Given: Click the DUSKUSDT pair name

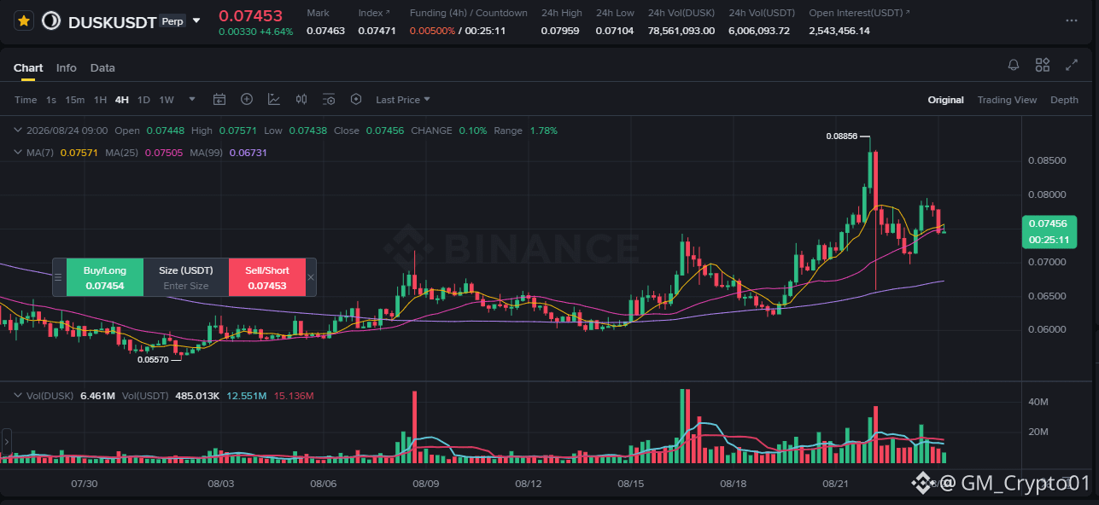Looking at the screenshot, I should click(x=112, y=20).
